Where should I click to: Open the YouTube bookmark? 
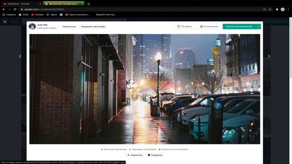point(37,15)
